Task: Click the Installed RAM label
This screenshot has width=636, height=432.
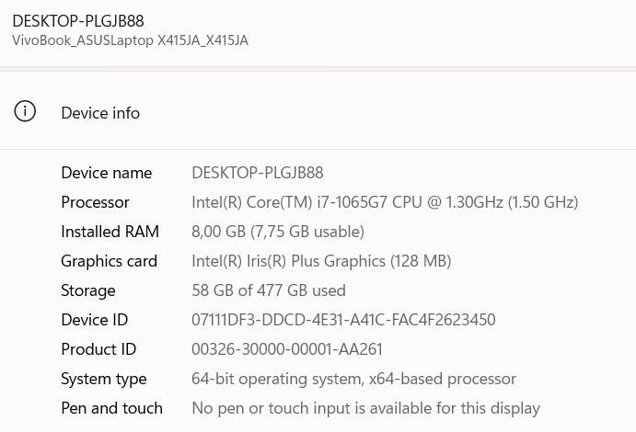Action: coord(110,232)
